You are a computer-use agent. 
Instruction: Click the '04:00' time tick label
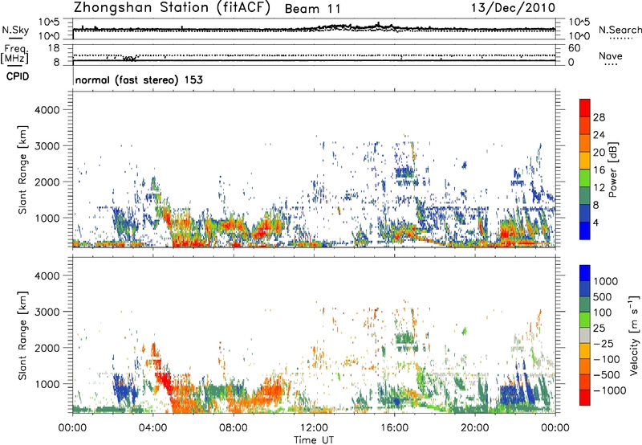pyautogui.click(x=152, y=428)
